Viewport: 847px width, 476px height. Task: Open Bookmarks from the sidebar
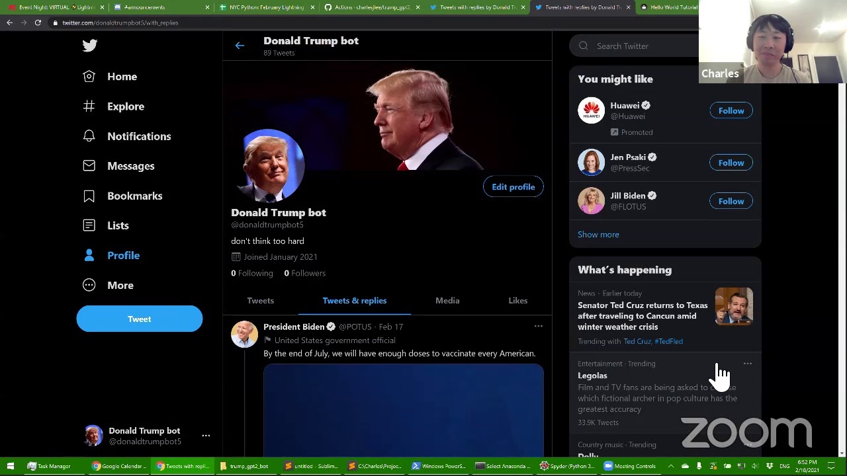click(x=122, y=196)
